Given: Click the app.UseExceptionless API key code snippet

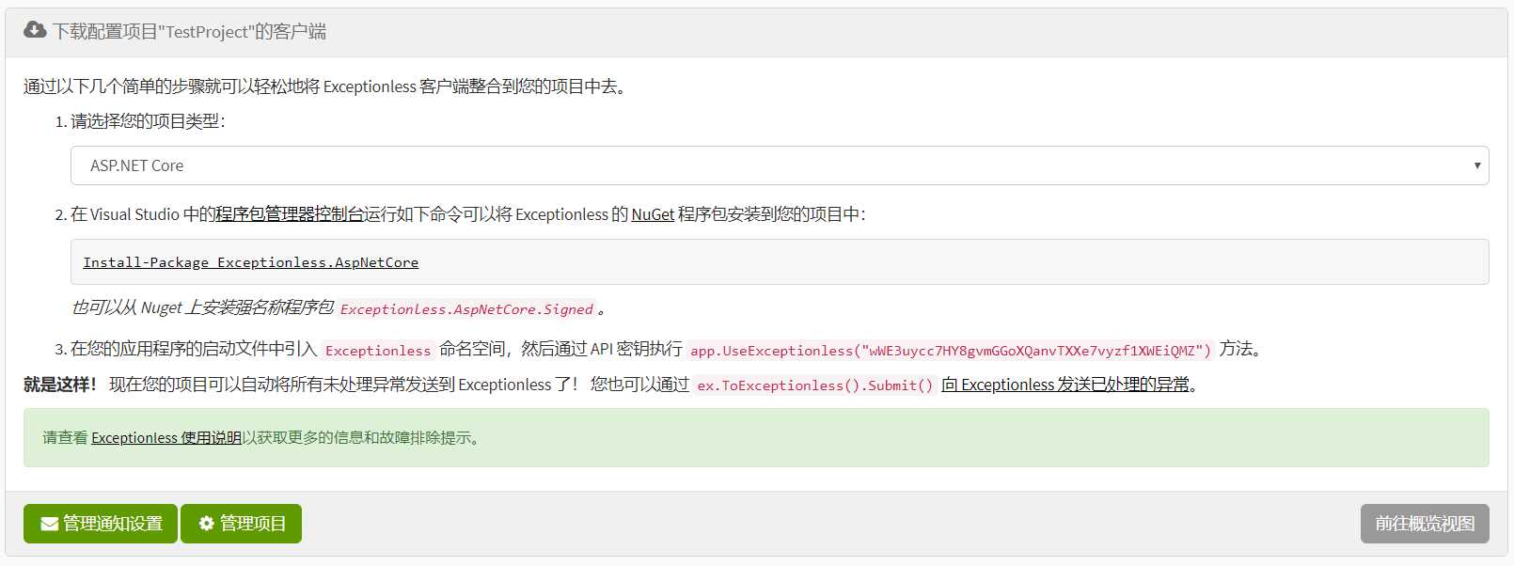Looking at the screenshot, I should 951,351.
